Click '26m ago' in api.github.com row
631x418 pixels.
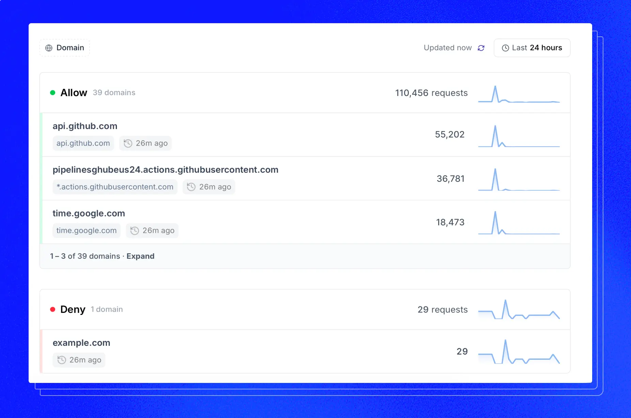tap(152, 143)
